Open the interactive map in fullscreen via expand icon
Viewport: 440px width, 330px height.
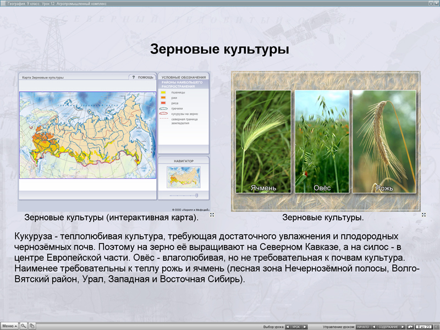click(x=212, y=215)
